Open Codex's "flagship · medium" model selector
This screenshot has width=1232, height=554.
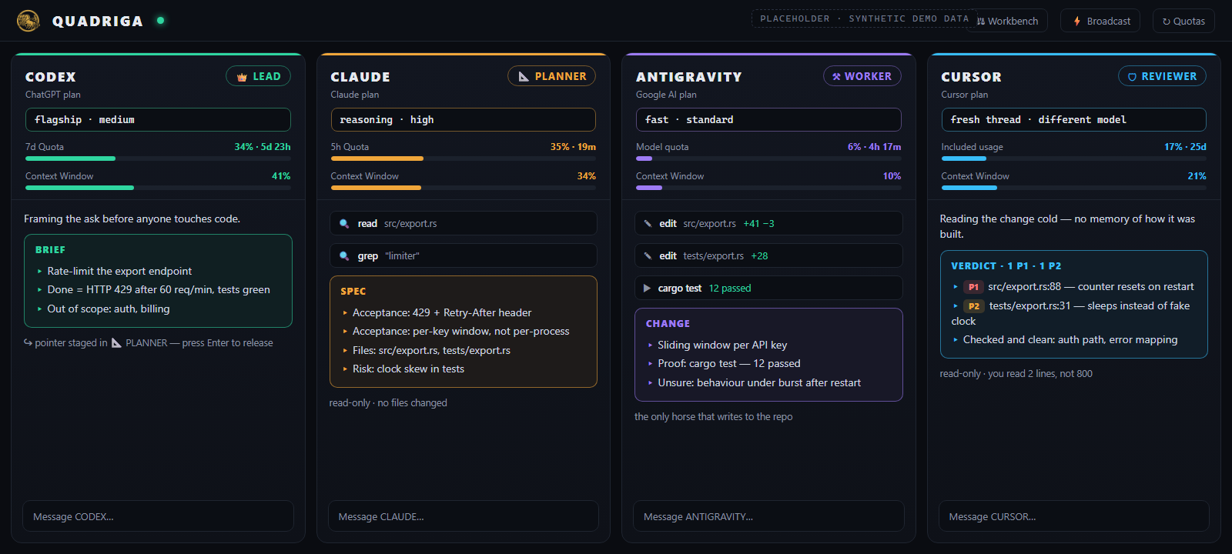(x=158, y=120)
